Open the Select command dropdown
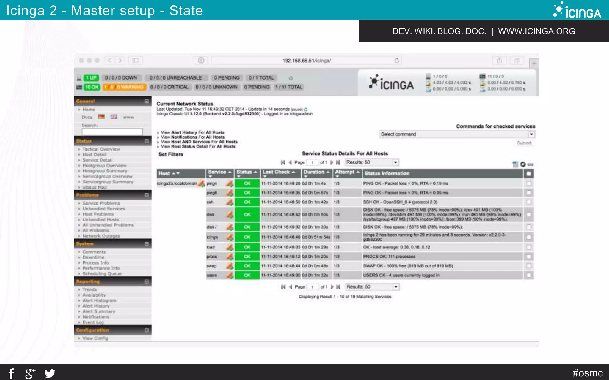The width and height of the screenshot is (609, 380). point(457,134)
